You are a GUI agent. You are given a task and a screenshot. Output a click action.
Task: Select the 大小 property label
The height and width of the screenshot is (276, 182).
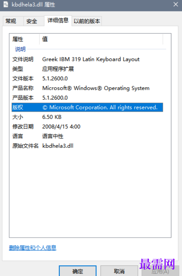[x=18, y=117]
